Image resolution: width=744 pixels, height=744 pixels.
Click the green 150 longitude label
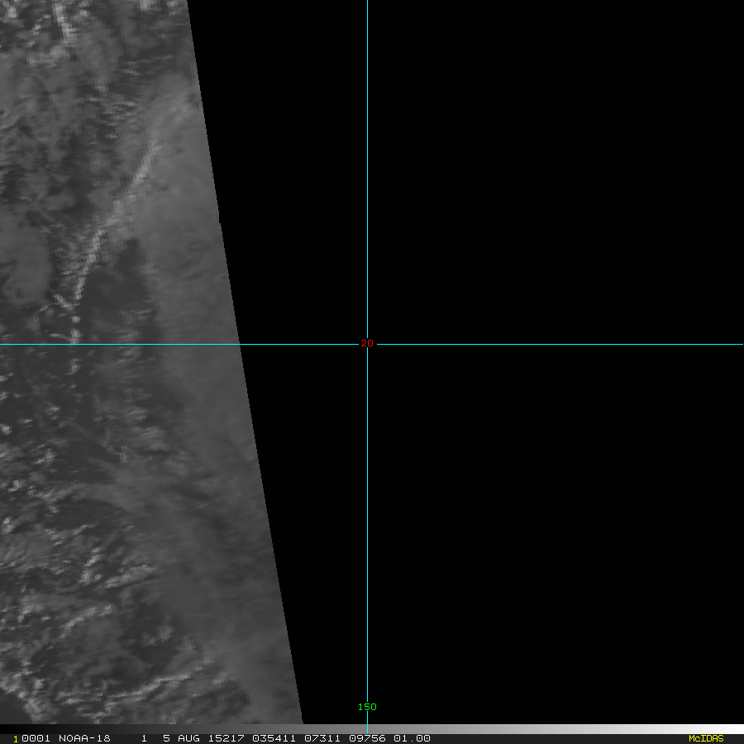[367, 707]
